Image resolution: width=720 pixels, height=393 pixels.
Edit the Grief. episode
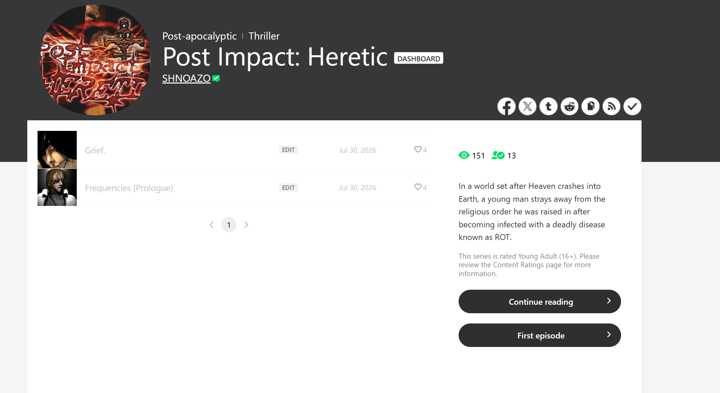click(288, 150)
